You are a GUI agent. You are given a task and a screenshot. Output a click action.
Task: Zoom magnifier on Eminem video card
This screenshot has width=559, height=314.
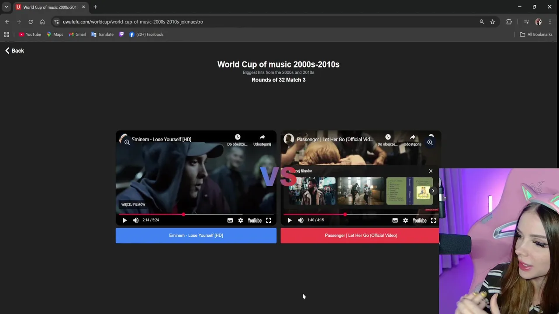point(127,142)
